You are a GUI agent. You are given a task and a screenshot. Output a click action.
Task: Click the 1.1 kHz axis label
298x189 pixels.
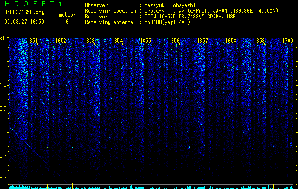point(4,61)
